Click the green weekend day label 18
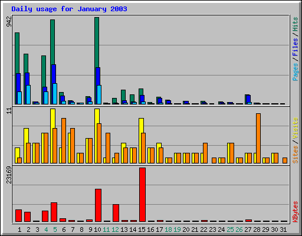This screenshot has height=236, width=302. pos(168,230)
